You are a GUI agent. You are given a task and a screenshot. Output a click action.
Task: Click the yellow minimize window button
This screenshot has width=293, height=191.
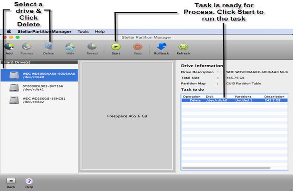click(11, 37)
